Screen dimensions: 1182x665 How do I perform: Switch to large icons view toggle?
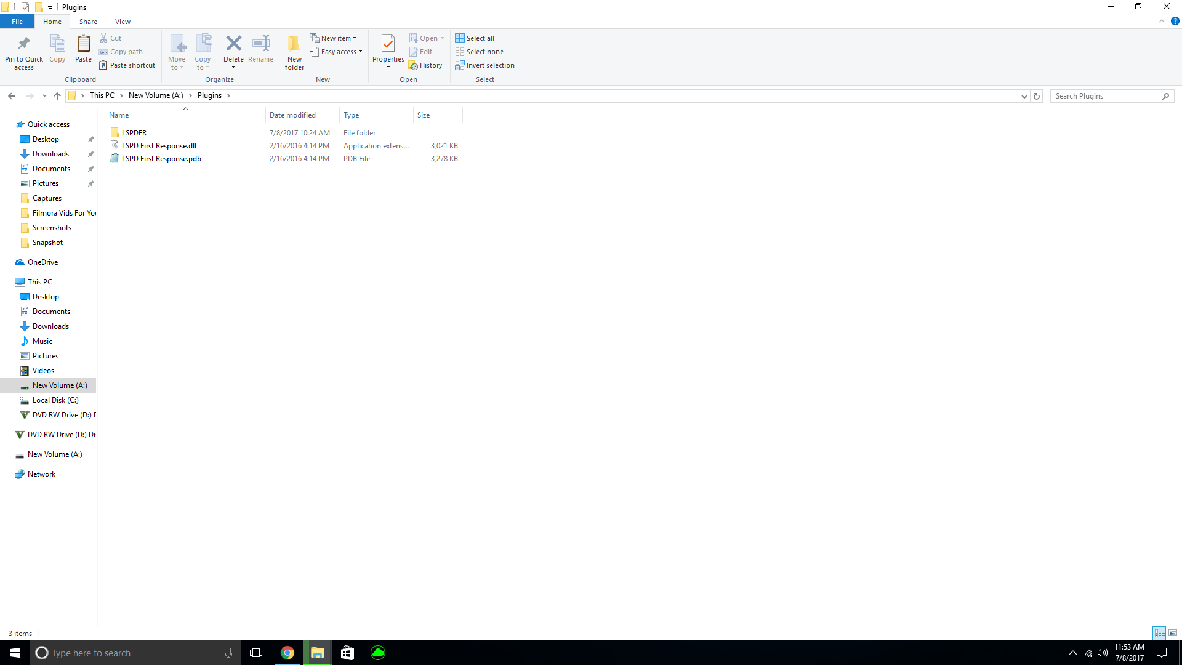(x=1173, y=633)
